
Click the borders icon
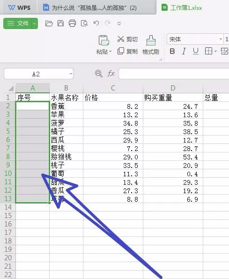click(x=208, y=51)
